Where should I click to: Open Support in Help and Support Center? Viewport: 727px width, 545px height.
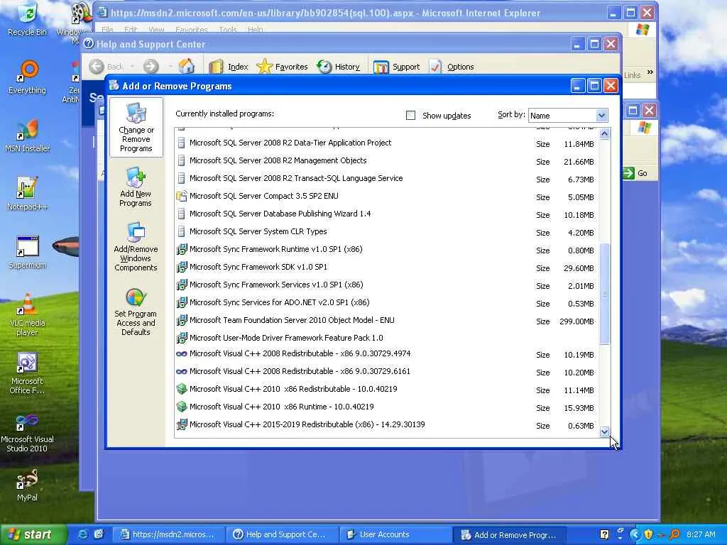click(396, 67)
